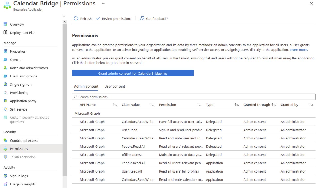Click the Permissions section heading
Screen dimensions: 320x188
(x=85, y=36)
